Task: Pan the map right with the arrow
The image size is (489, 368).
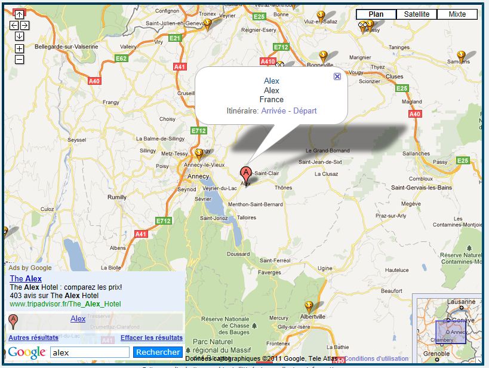Action: coord(25,25)
